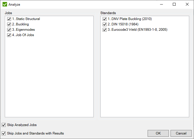
Task: Click the Cancel button
Action: point(181,133)
